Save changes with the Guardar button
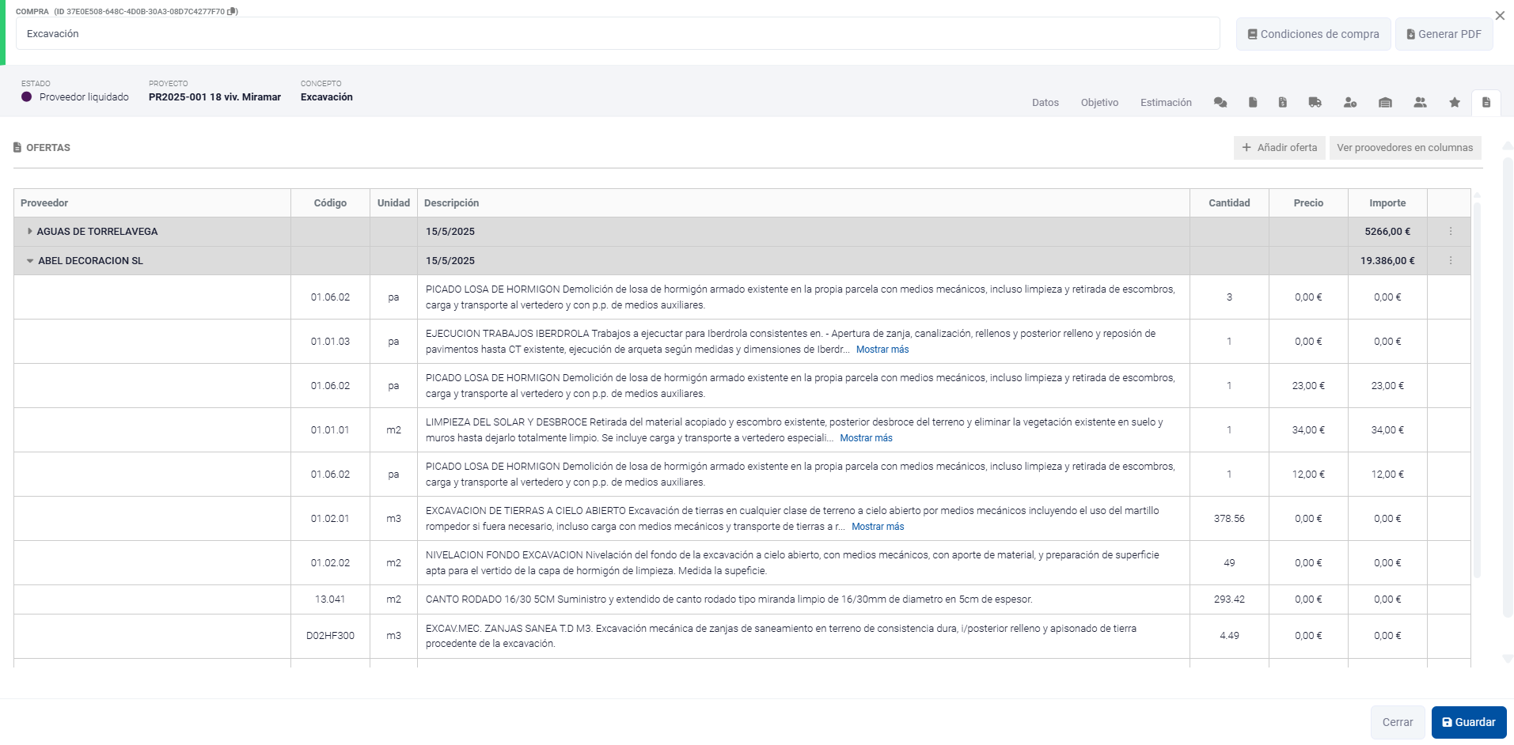This screenshot has height=745, width=1514. coord(1468,722)
